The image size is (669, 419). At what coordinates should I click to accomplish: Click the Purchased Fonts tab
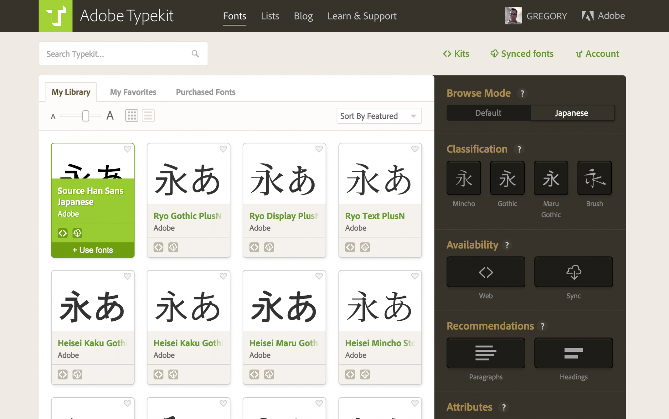(x=205, y=92)
